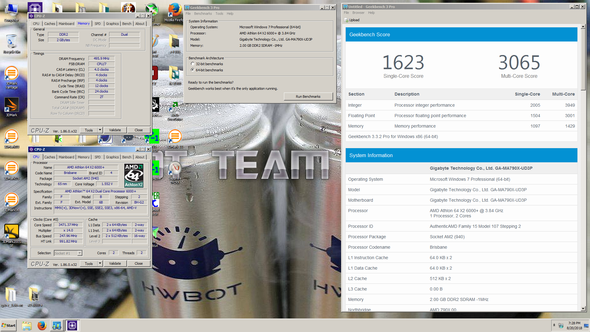The image size is (590, 332).
Task: Open the cpu-z_1.86-en folder
Action: pos(11,297)
